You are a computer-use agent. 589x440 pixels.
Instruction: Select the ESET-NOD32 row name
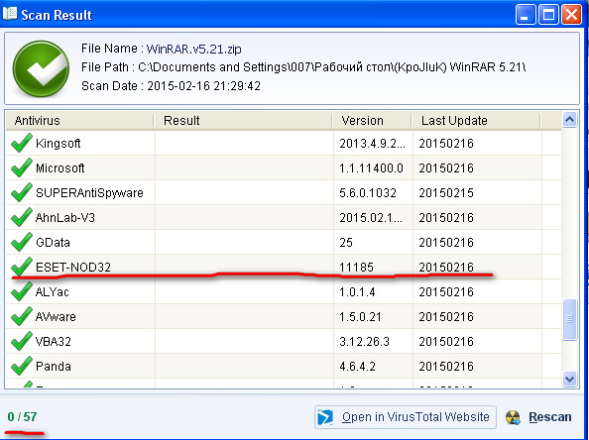tap(73, 267)
